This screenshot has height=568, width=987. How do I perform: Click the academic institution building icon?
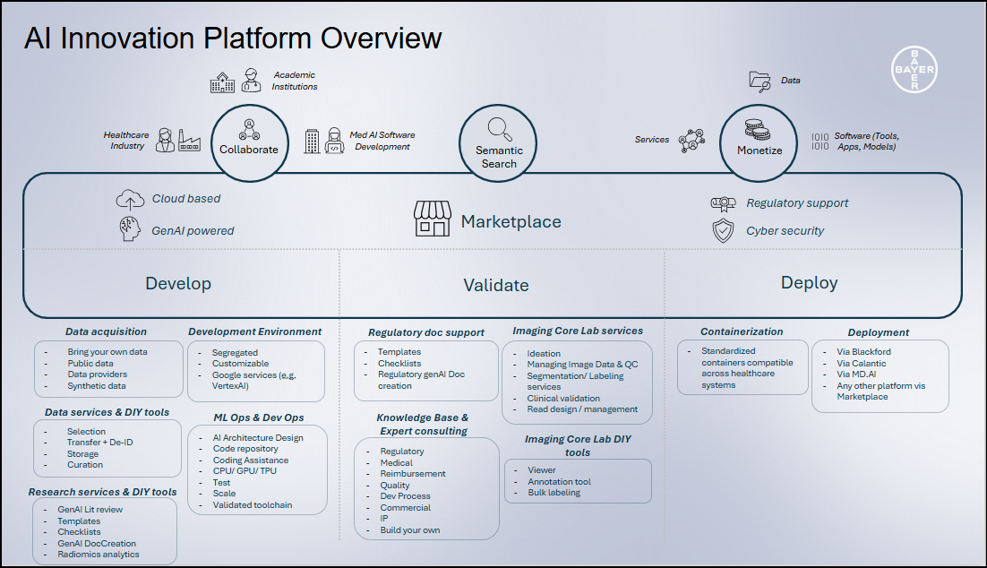[x=222, y=83]
